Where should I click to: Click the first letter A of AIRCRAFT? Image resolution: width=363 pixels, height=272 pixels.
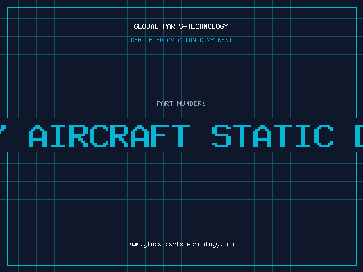(38, 136)
